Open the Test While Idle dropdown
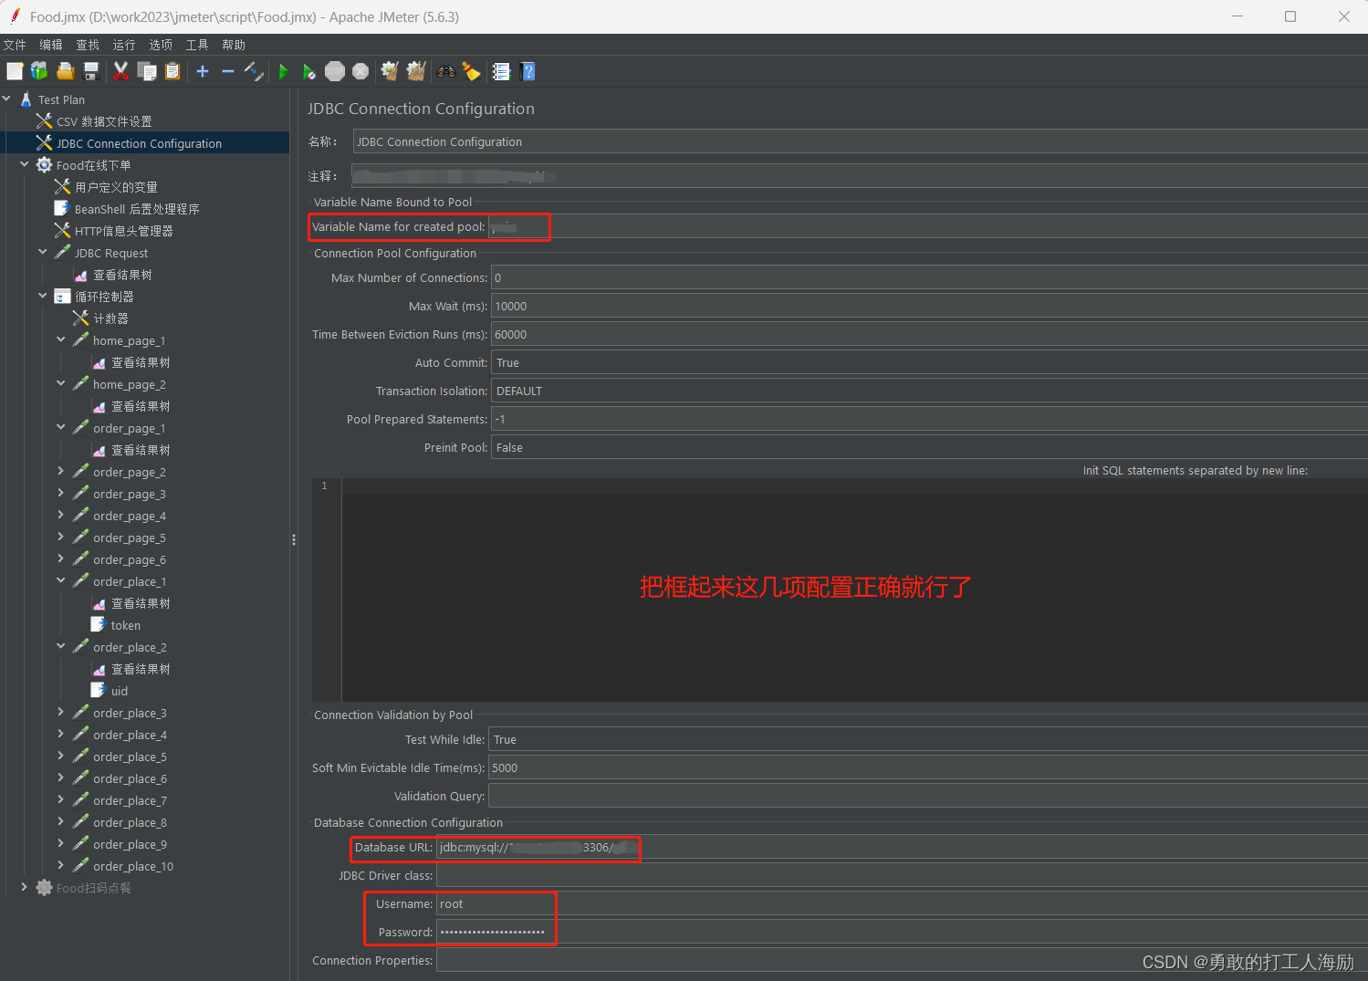1368x981 pixels. [928, 739]
